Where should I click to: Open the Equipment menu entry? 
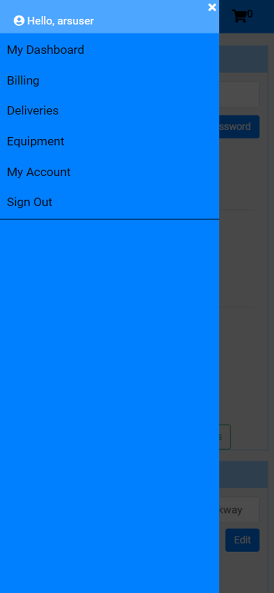coord(36,141)
